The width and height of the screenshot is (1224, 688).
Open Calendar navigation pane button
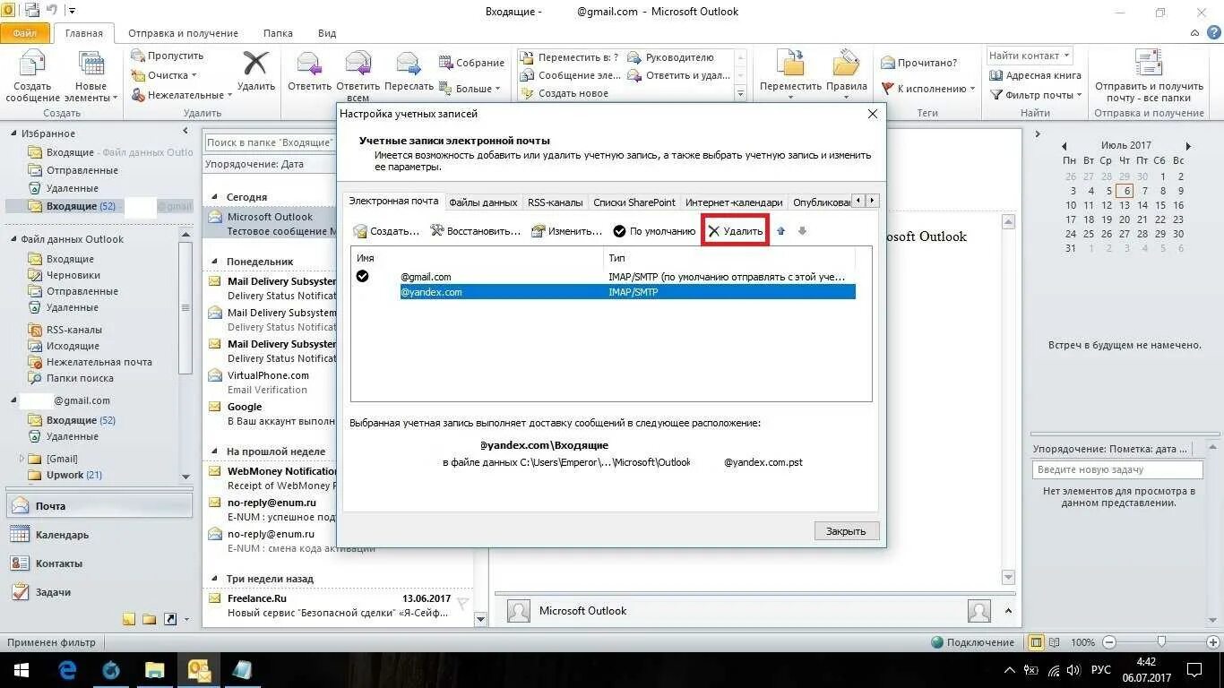[x=99, y=535]
